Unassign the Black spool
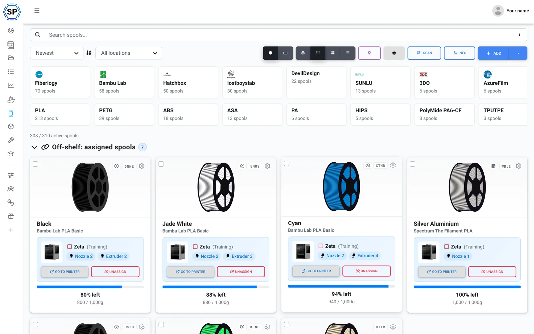This screenshot has width=534, height=334. tap(115, 272)
